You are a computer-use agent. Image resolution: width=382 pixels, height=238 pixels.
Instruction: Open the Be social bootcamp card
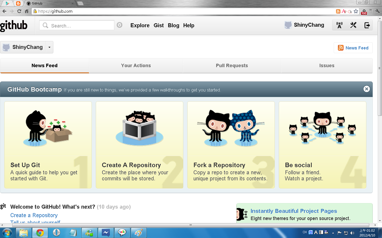323,145
